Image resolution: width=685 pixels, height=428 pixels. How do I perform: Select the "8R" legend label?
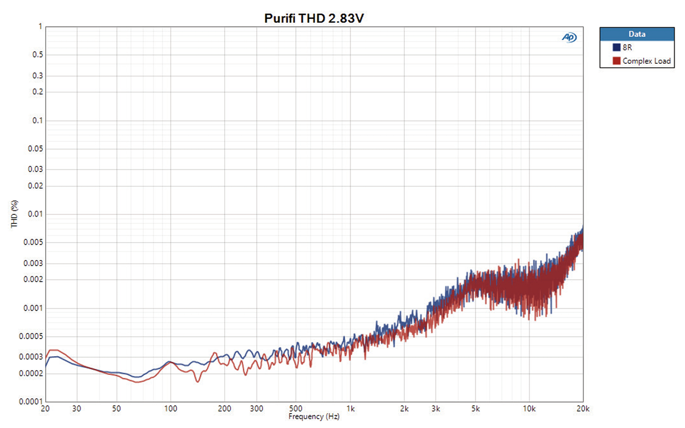pyautogui.click(x=627, y=47)
